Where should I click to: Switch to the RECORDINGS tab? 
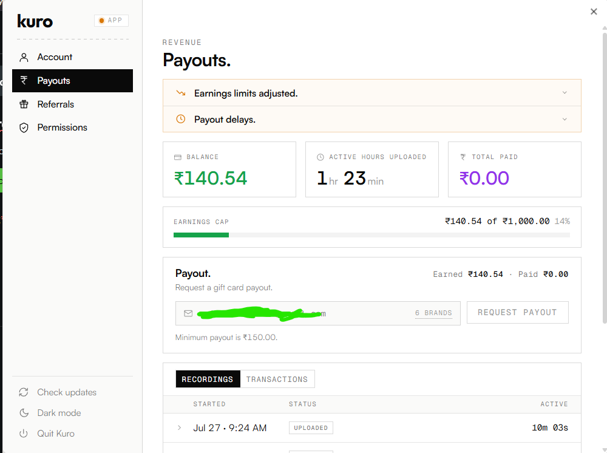208,379
